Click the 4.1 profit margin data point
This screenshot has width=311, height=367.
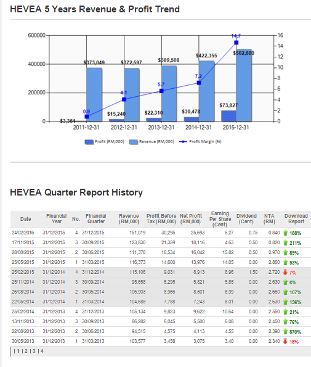click(x=124, y=99)
